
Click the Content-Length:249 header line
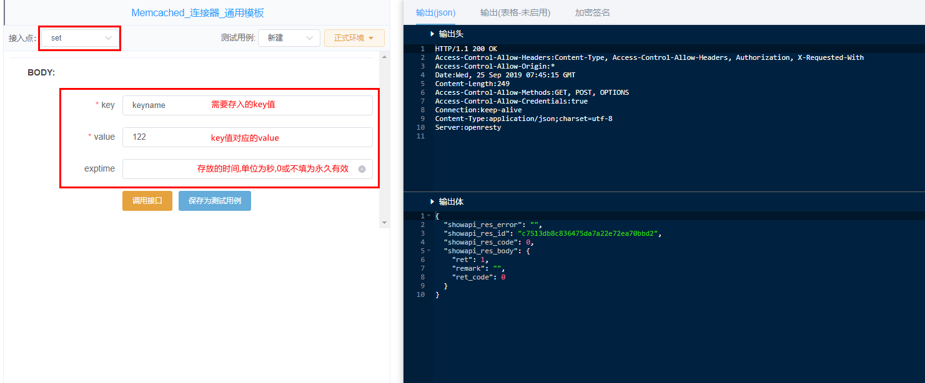coord(472,84)
